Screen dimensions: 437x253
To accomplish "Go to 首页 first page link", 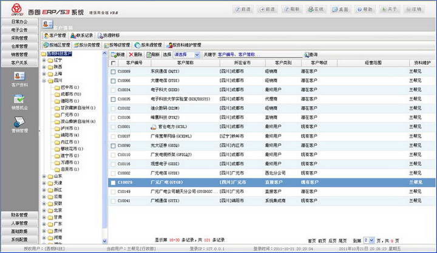I will [x=312, y=241].
